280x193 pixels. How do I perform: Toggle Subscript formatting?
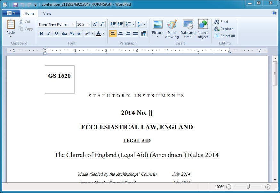click(72, 34)
